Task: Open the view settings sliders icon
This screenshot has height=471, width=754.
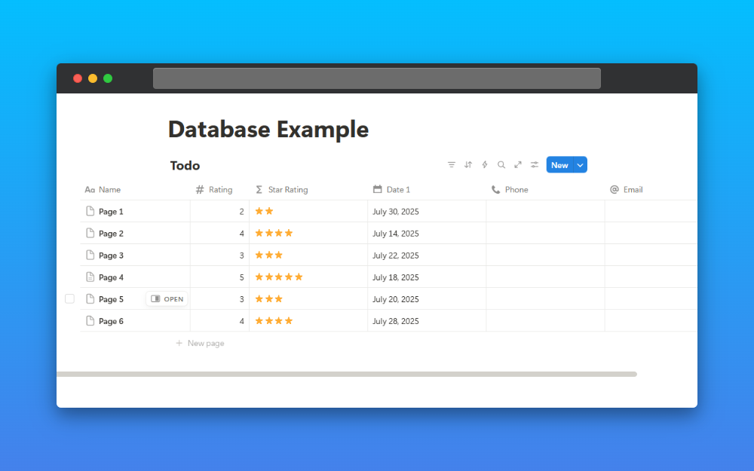Action: point(535,165)
